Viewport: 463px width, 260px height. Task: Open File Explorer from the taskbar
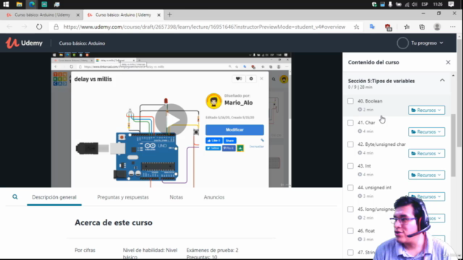point(20,4)
